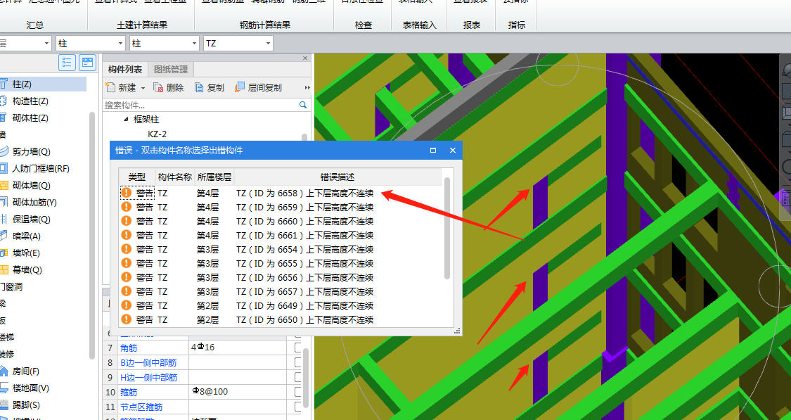Click the 构件名称 column header

(x=174, y=177)
